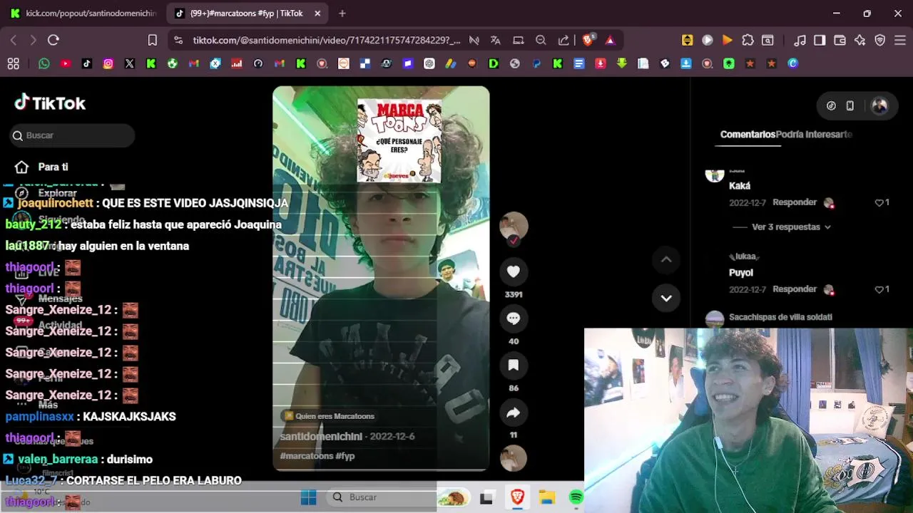Reply to the Kaká comment
Image resolution: width=913 pixels, height=513 pixels.
pyautogui.click(x=795, y=202)
